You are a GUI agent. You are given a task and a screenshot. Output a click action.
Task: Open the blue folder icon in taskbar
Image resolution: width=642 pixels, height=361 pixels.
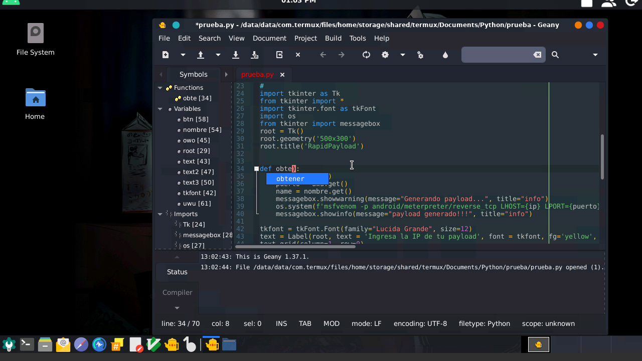click(229, 344)
